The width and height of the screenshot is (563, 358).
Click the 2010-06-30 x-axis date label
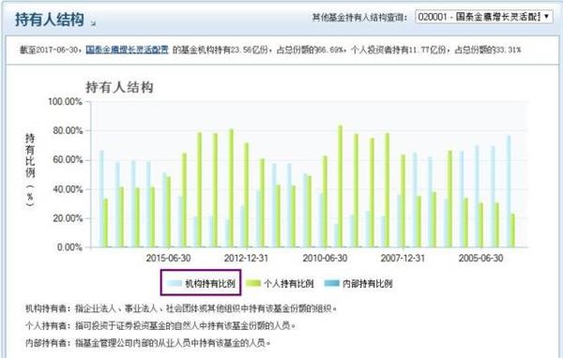tap(325, 258)
